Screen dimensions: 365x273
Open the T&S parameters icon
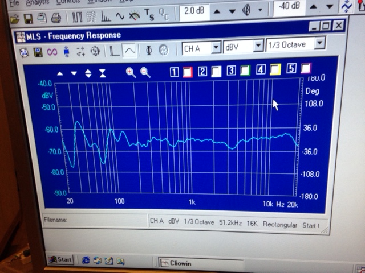coord(149,15)
